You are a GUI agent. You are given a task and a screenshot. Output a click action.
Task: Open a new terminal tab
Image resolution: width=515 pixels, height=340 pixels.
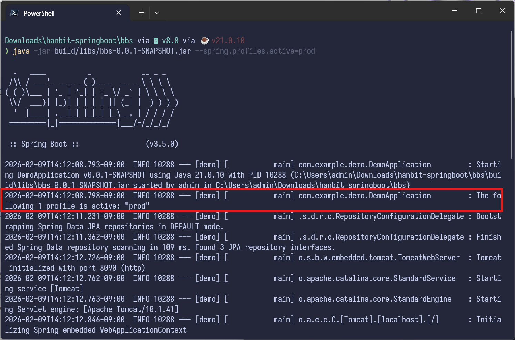[141, 13]
